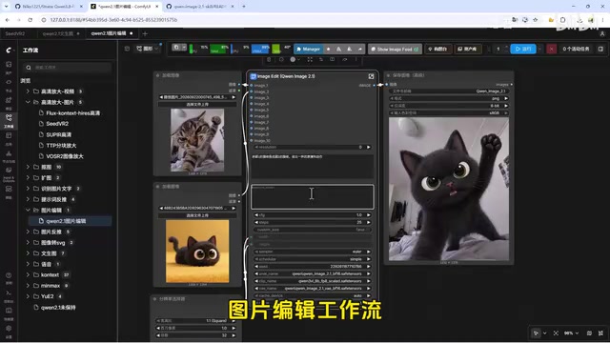
Task: Adjust the steps 25 slider
Action: point(312,222)
